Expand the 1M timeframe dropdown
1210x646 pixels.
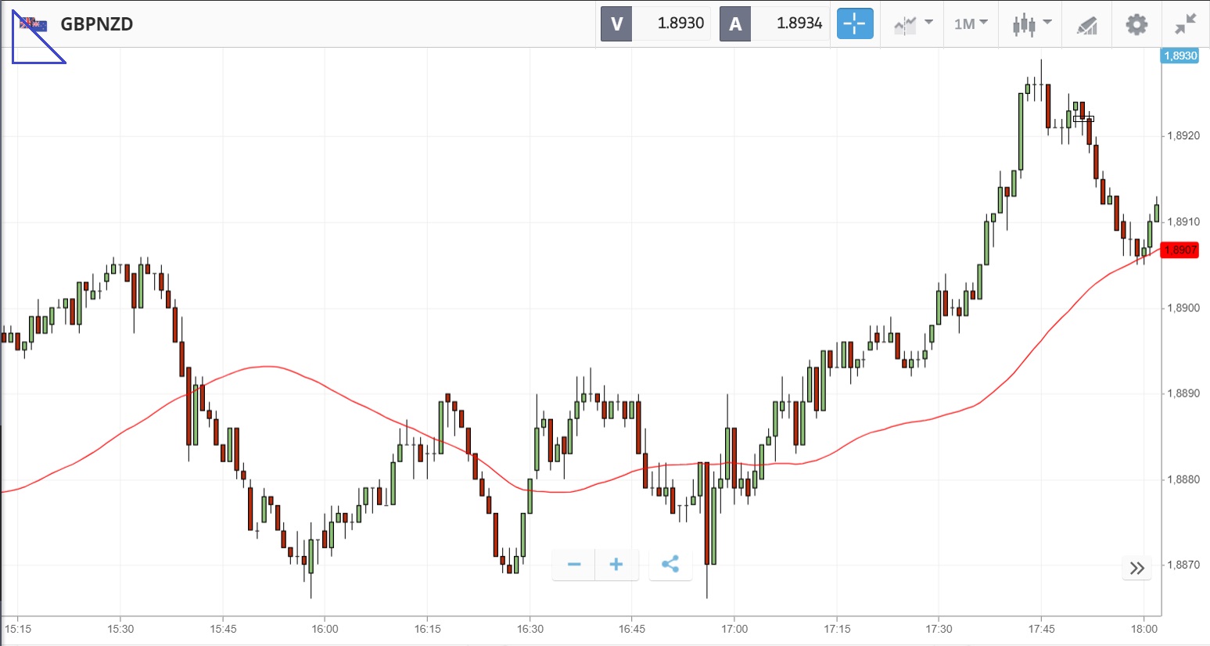971,23
